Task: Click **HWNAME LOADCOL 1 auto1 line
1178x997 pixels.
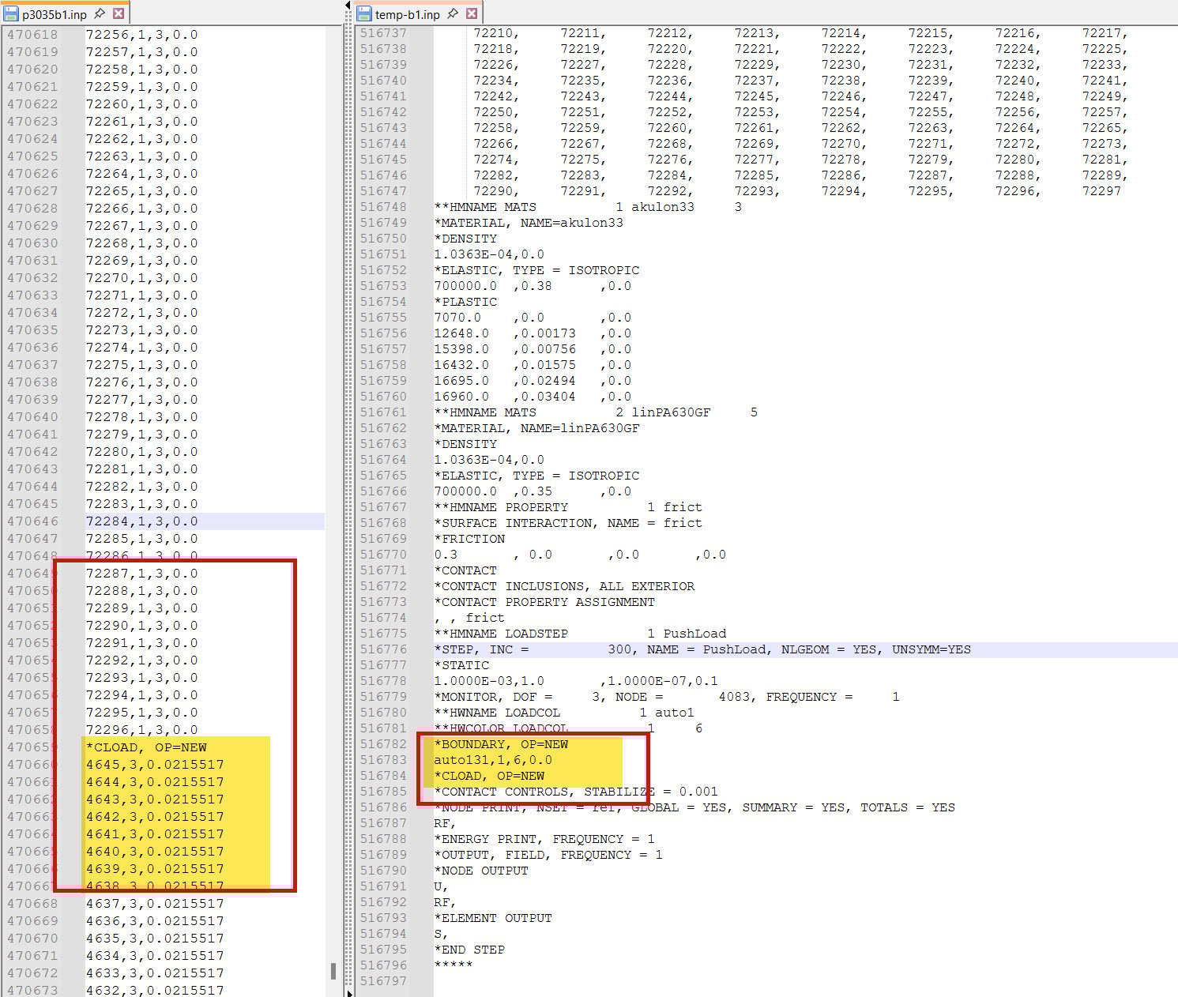Action: coord(564,713)
